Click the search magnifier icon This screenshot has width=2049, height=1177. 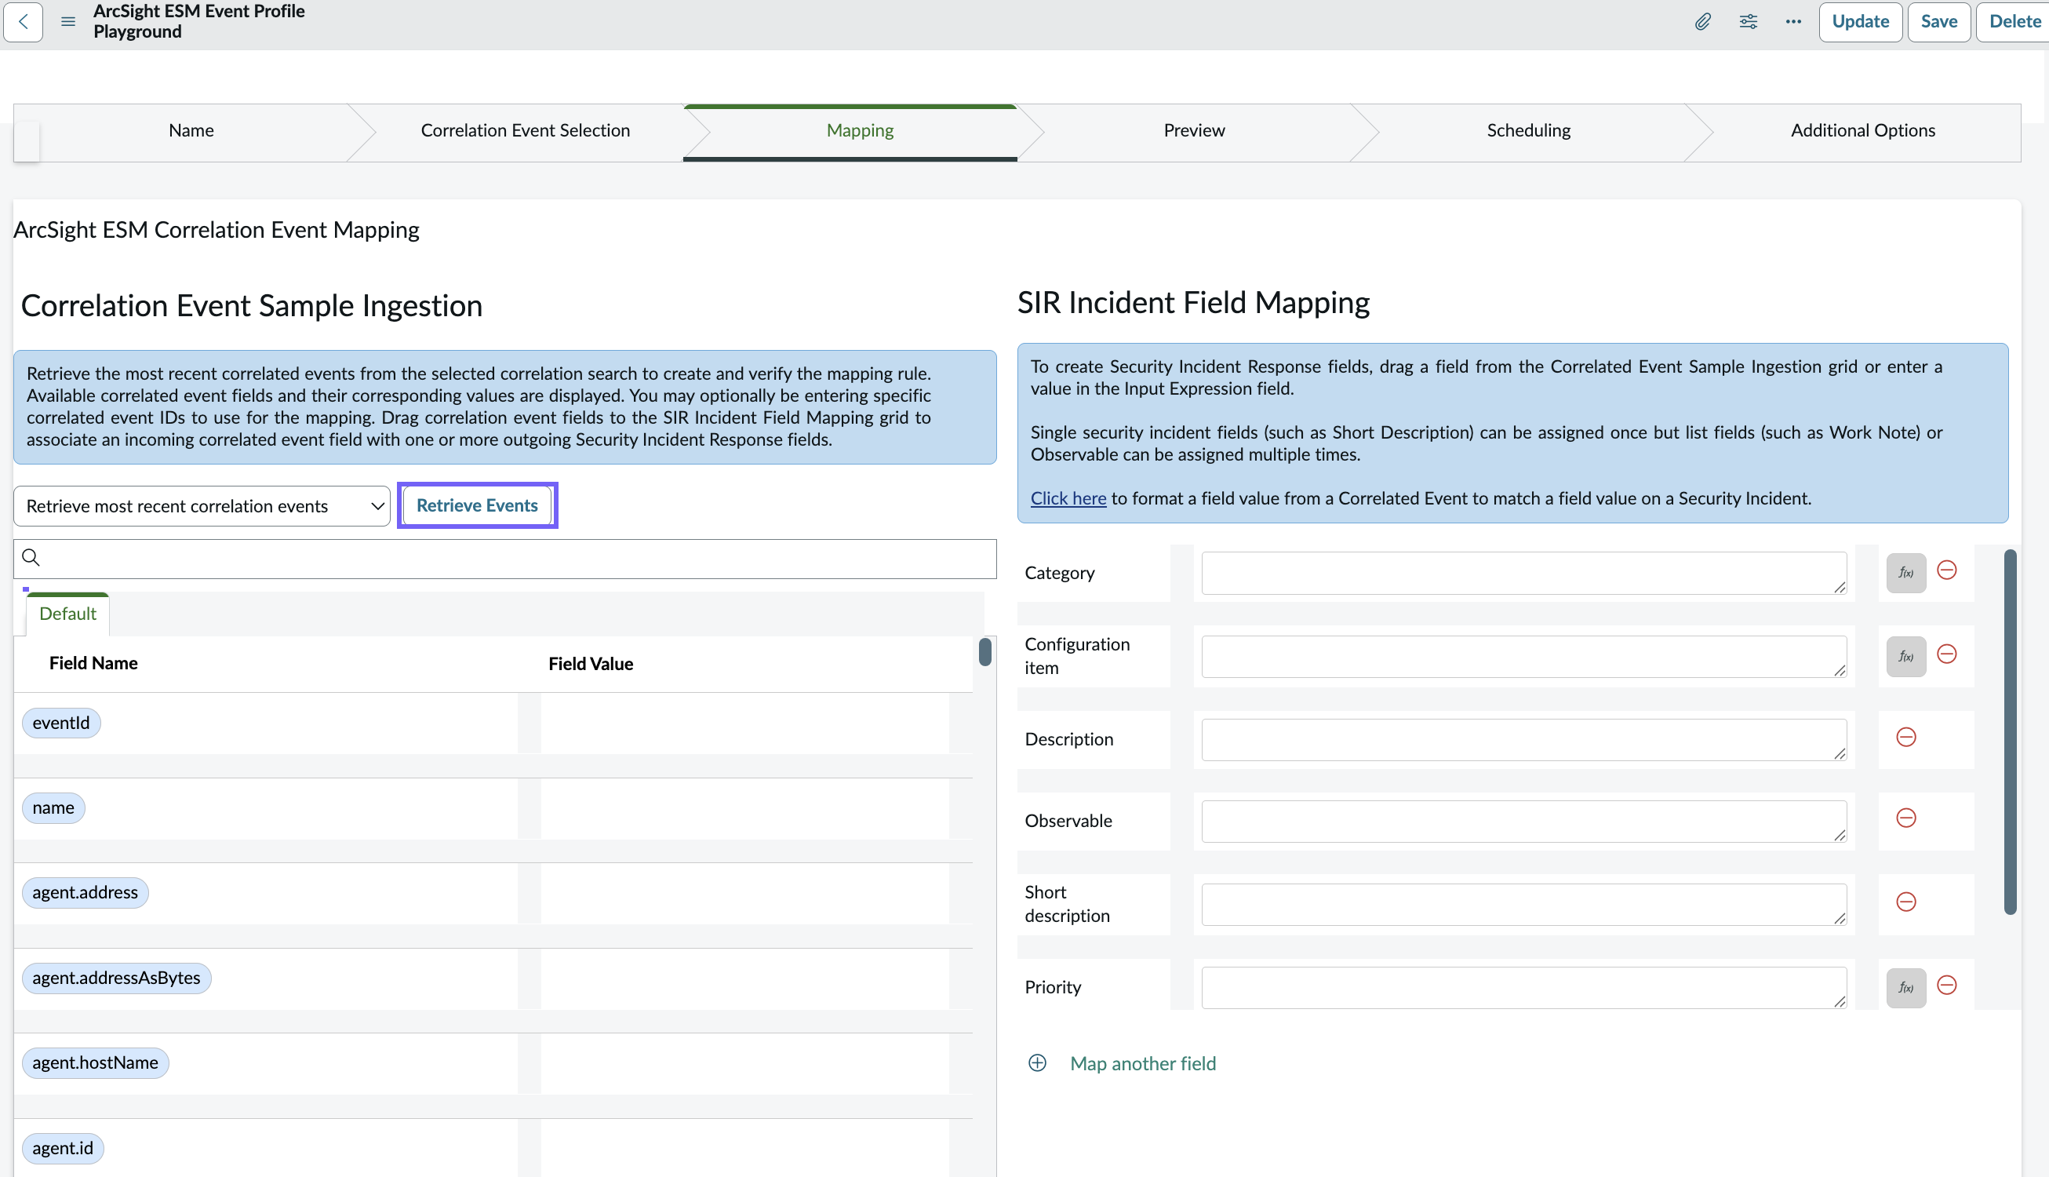pos(31,558)
